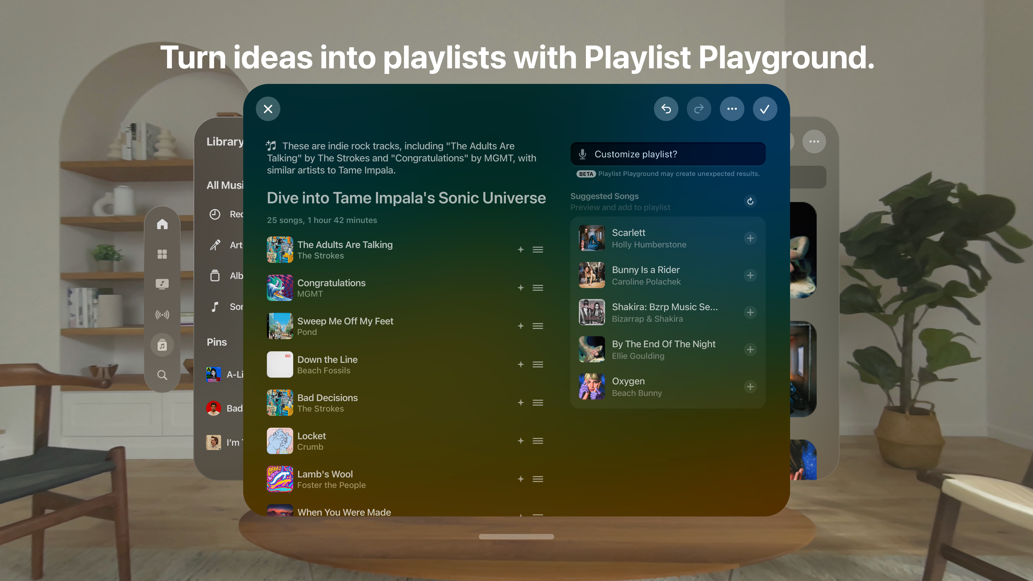The image size is (1033, 581).
Task: Select Congratulations album artwork
Action: pyautogui.click(x=280, y=288)
